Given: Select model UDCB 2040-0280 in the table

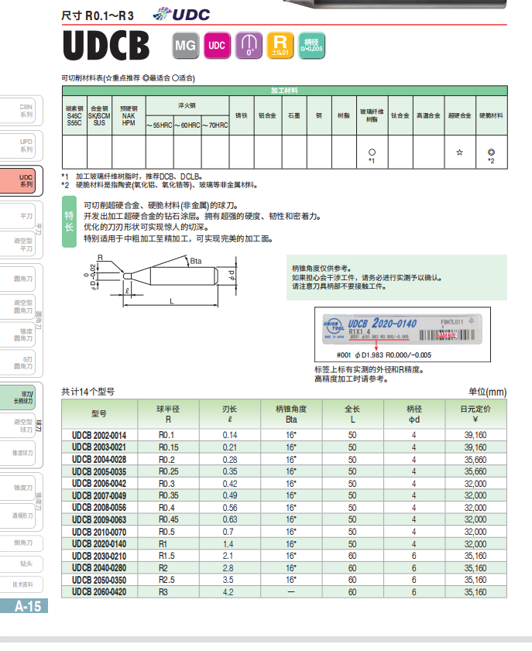Looking at the screenshot, I should point(99,568).
